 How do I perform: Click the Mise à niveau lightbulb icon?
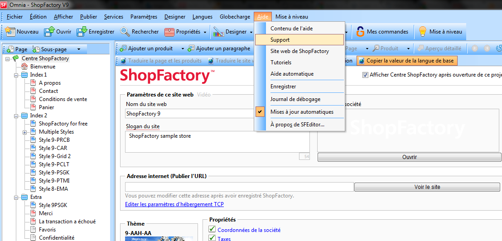(423, 32)
